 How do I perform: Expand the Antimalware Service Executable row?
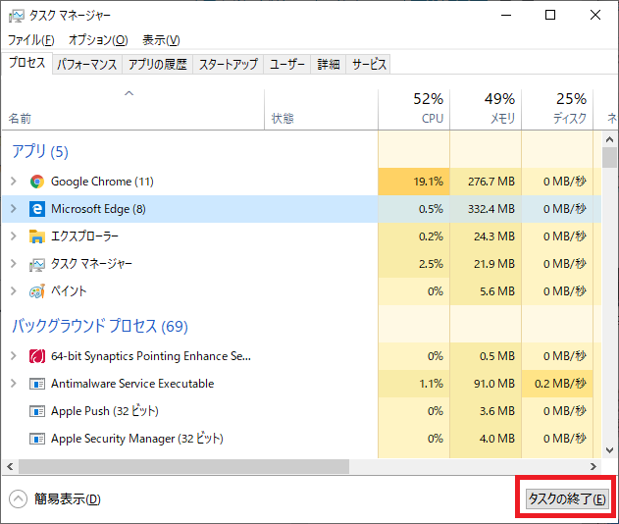pyautogui.click(x=14, y=384)
